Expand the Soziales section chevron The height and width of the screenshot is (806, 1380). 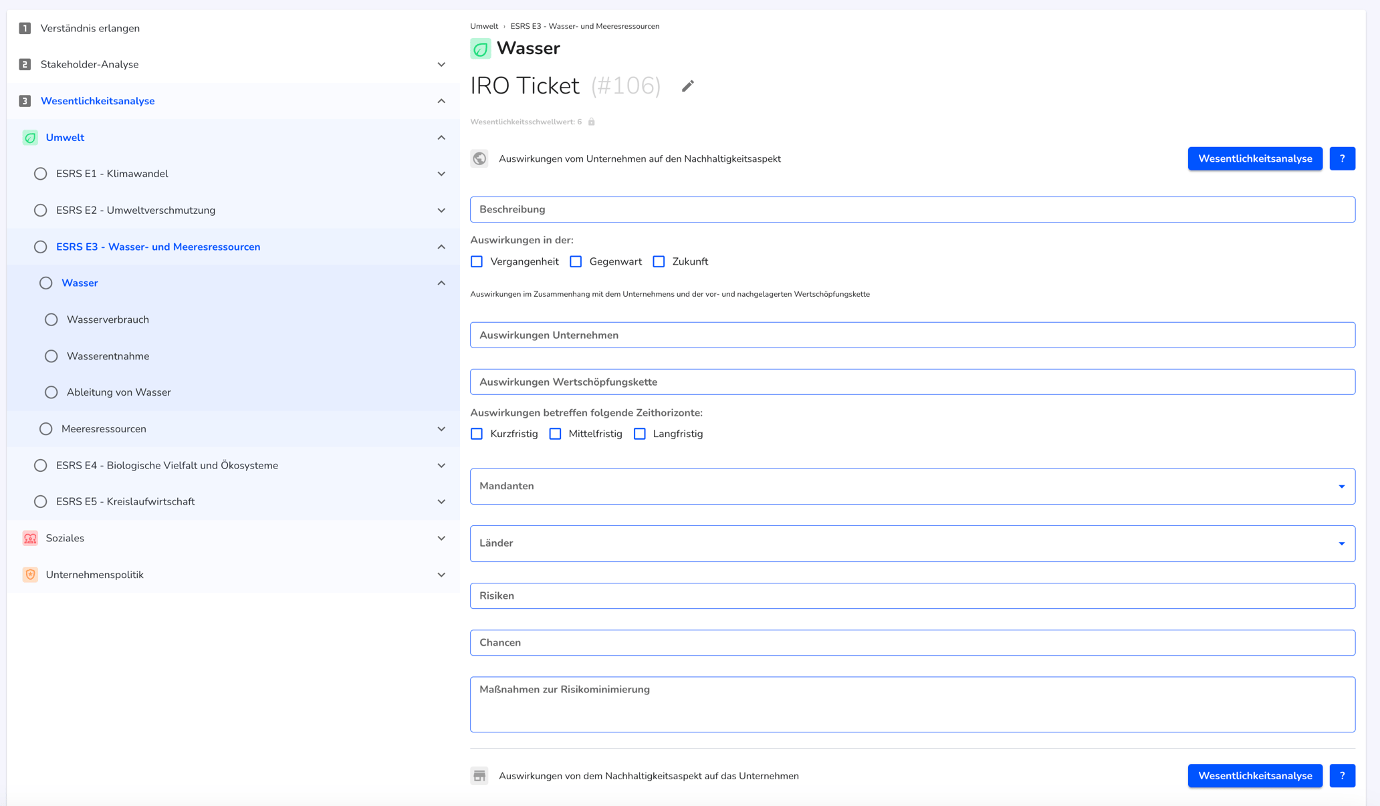(x=441, y=538)
